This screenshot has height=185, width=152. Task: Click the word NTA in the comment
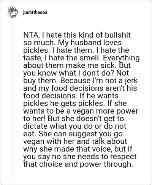[x=31, y=35]
